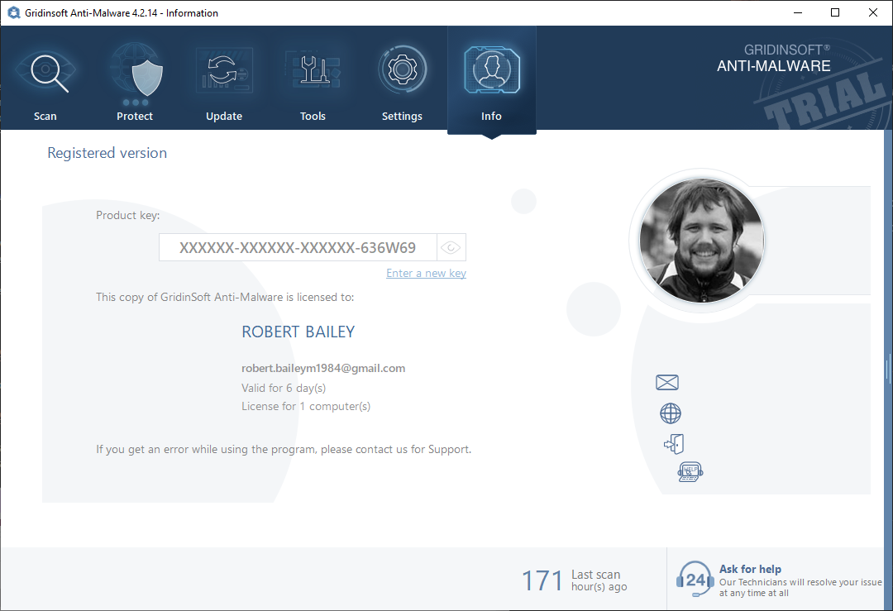The height and width of the screenshot is (611, 893).
Task: Click the Protect shield icon
Action: pos(135,71)
